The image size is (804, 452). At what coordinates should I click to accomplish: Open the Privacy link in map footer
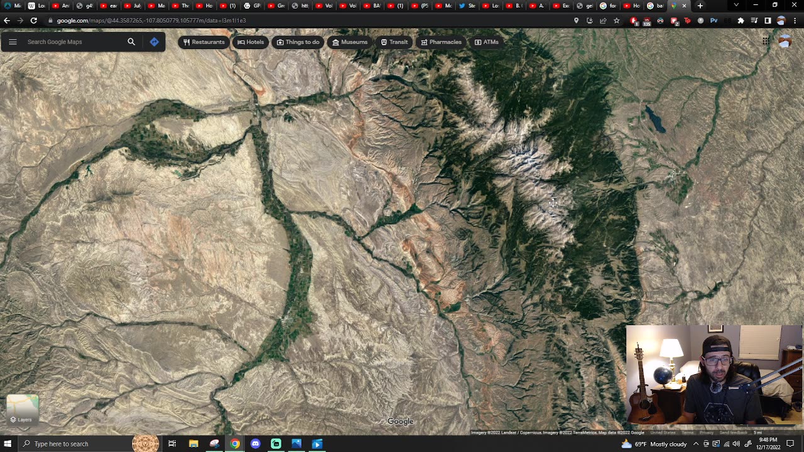pos(707,433)
